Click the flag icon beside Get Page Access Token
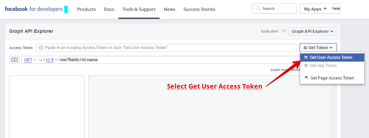 [x=306, y=77]
